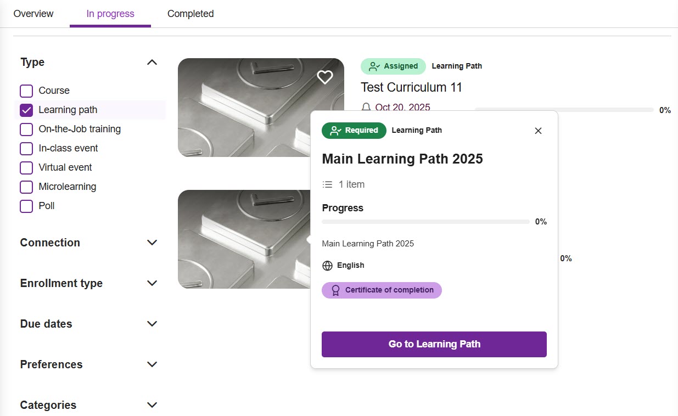Screen dimensions: 678x416
Task: Collapse the Type filter section
Action: [152, 63]
